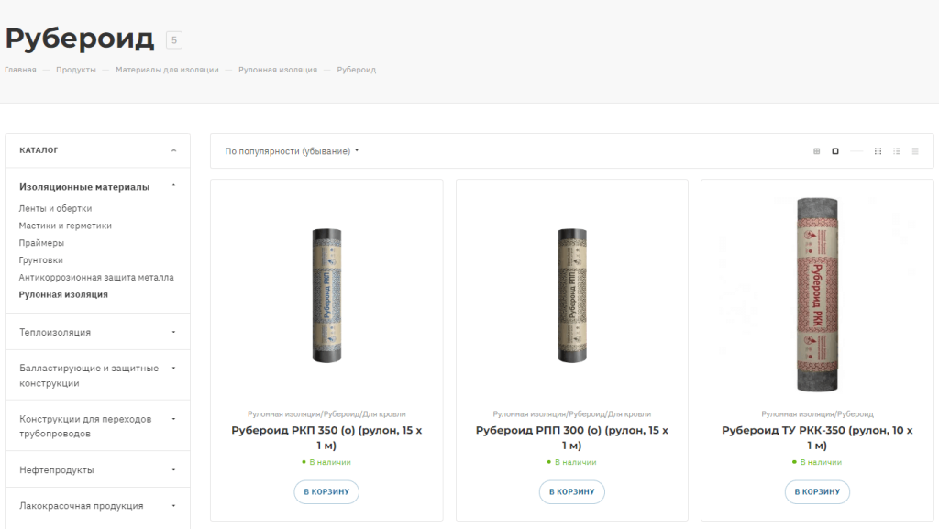The width and height of the screenshot is (939, 529).
Task: Expand the Лакокрасочная продукция category arrow
Action: point(173,505)
